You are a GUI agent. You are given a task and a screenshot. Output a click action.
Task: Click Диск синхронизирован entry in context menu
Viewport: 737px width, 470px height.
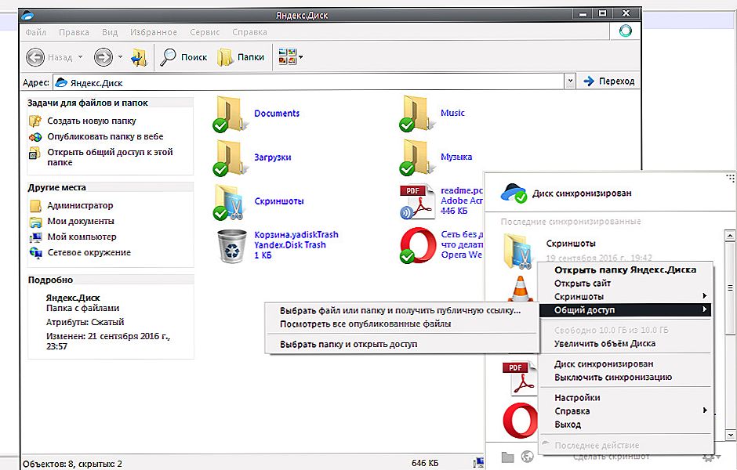[625, 364]
